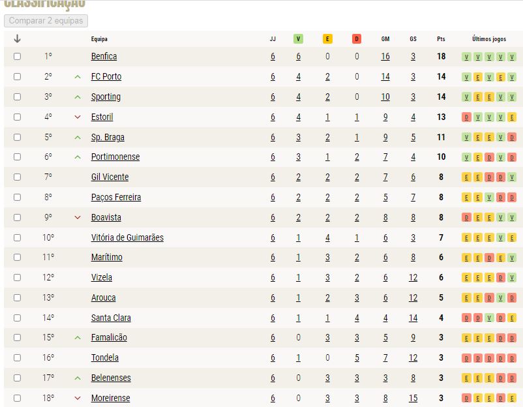Viewport: 523px width, 407px height.
Task: Click Gil Vicente's first yellow E badge
Action: tap(466, 177)
